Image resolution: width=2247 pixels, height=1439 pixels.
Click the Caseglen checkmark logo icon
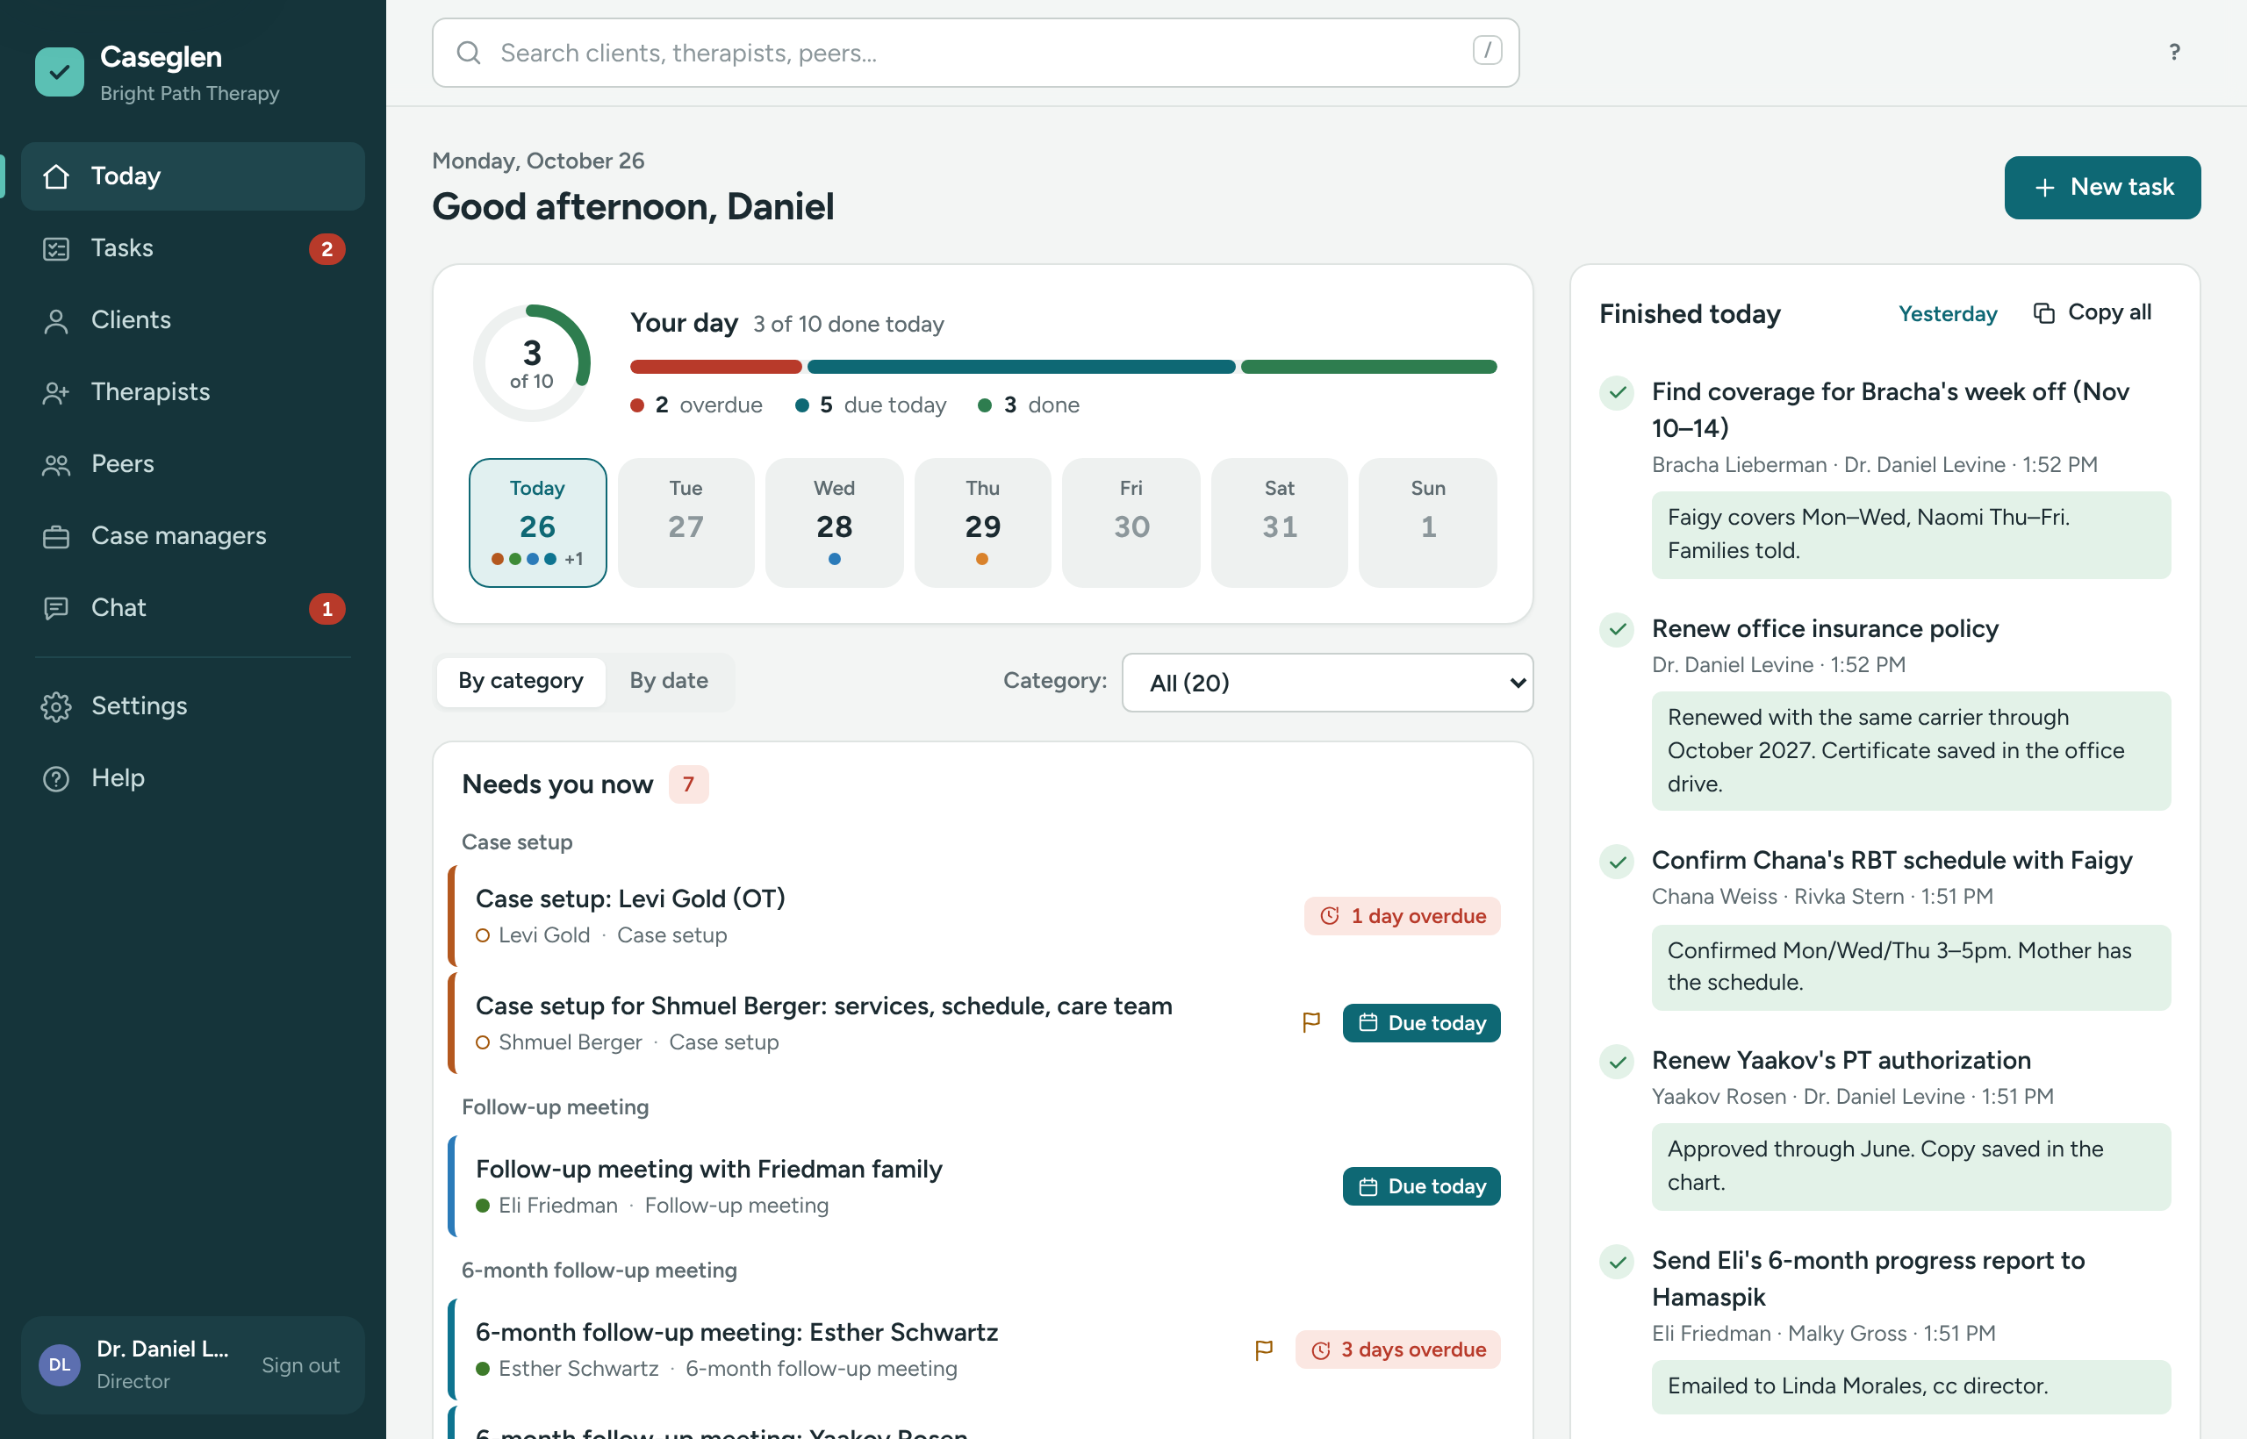[59, 72]
